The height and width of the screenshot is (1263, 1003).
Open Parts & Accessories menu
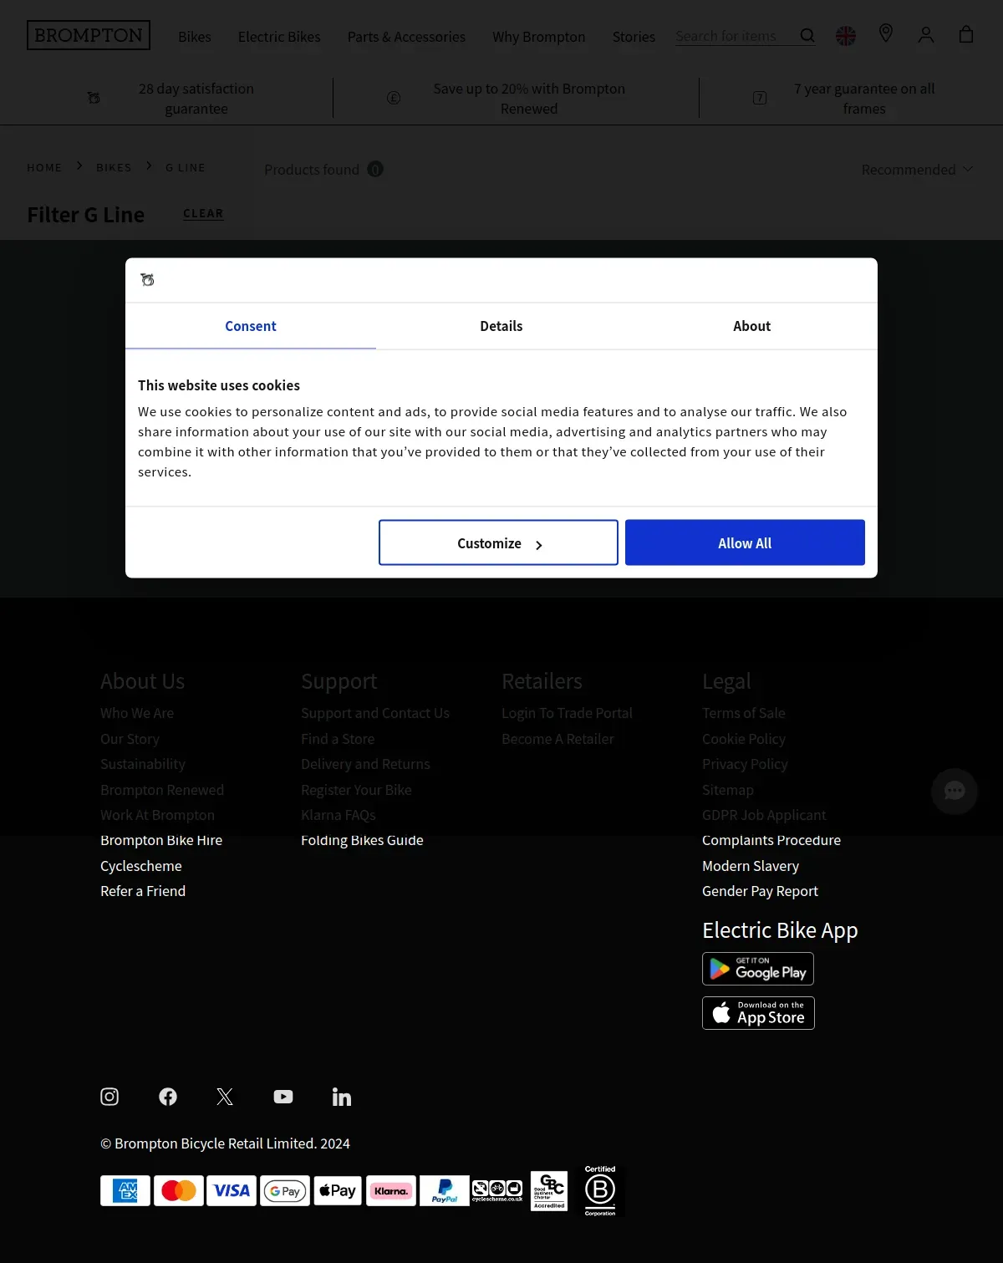(x=406, y=37)
